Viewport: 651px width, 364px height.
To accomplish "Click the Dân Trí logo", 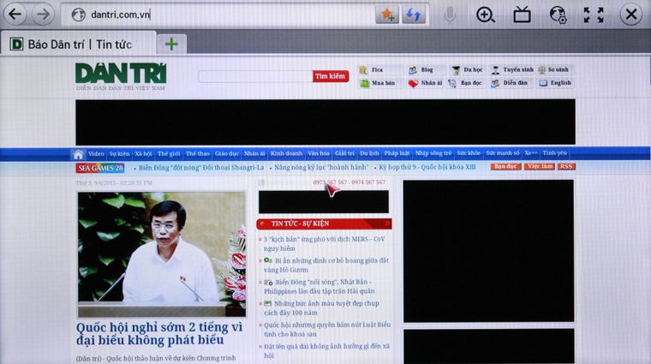I will (121, 76).
